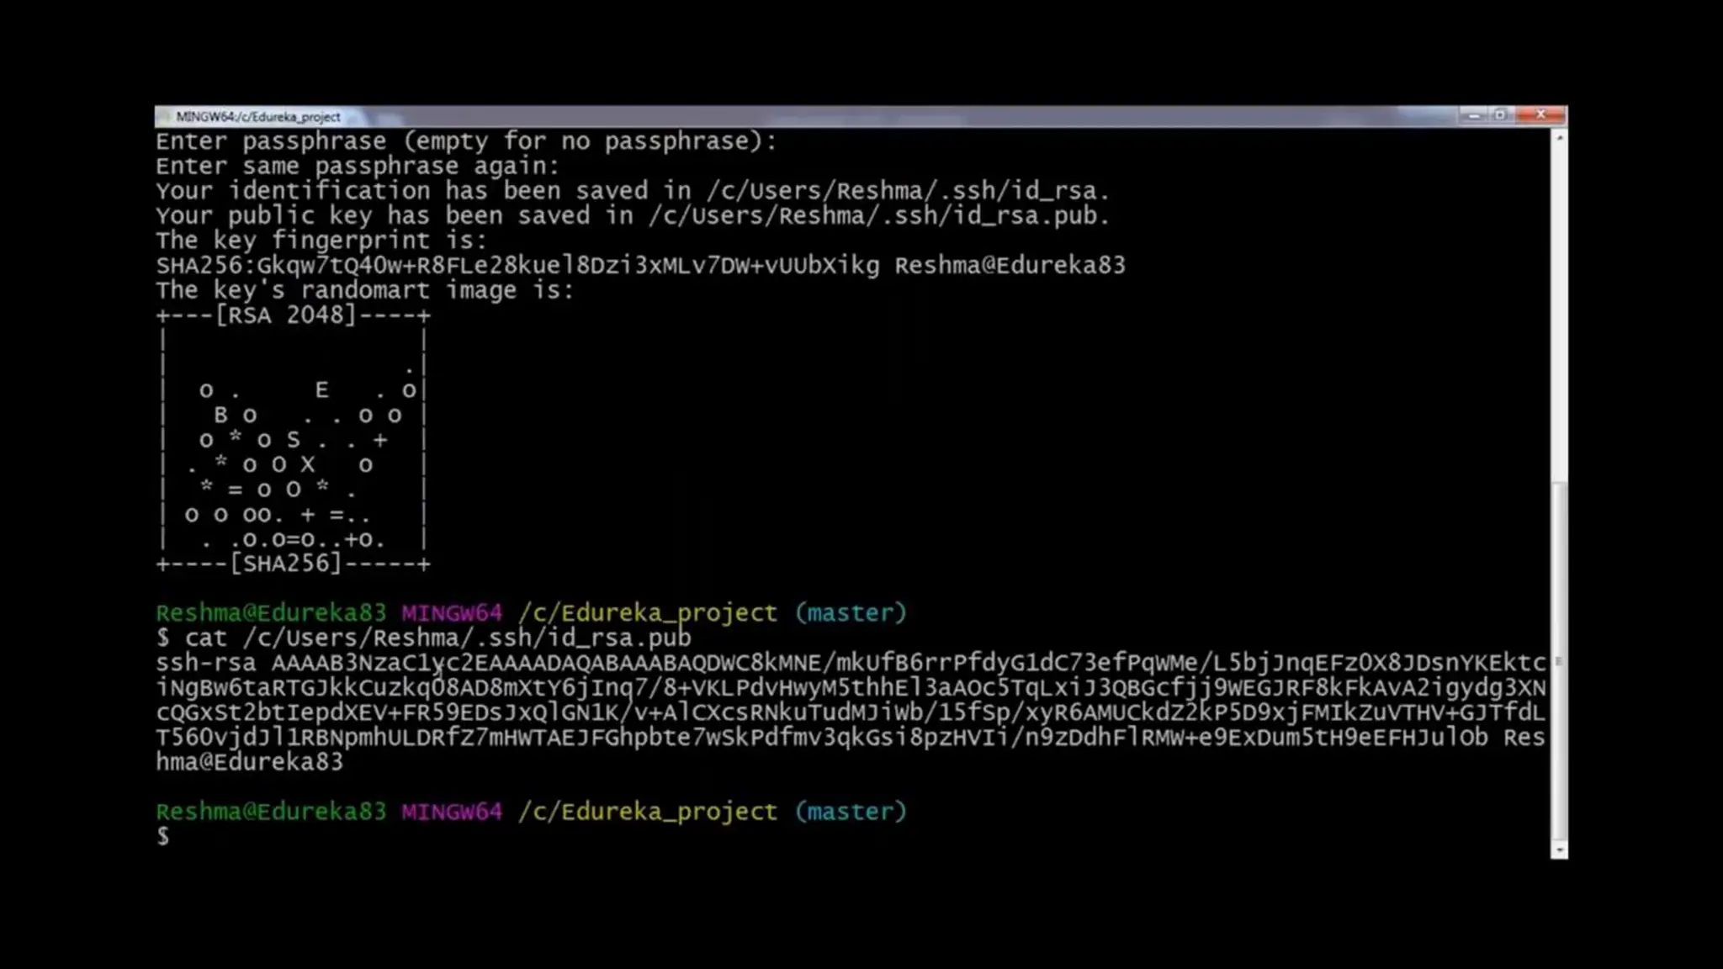Click the 'Your public key has been saved' line
The width and height of the screenshot is (1723, 969).
click(633, 216)
